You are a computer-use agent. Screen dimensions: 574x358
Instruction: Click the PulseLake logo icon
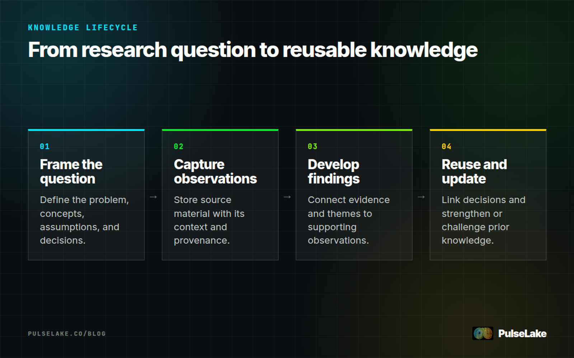483,333
